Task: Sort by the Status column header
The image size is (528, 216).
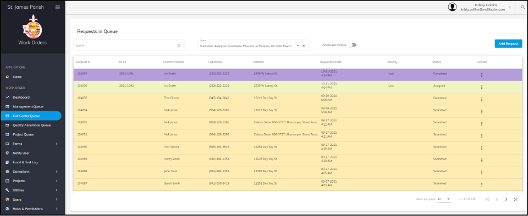Action: (437, 62)
